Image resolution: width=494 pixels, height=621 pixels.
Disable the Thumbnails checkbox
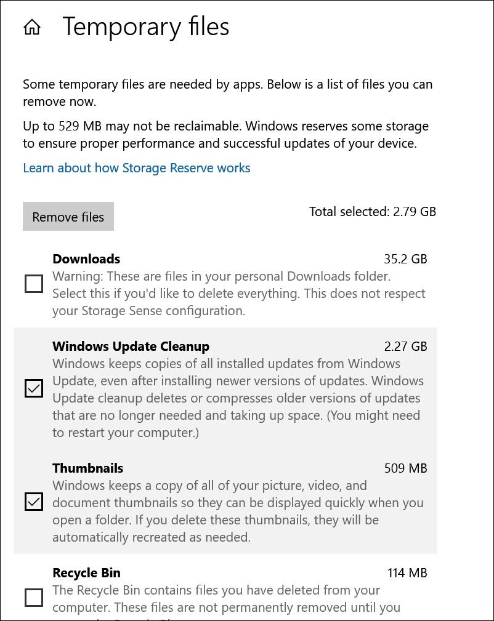click(34, 502)
